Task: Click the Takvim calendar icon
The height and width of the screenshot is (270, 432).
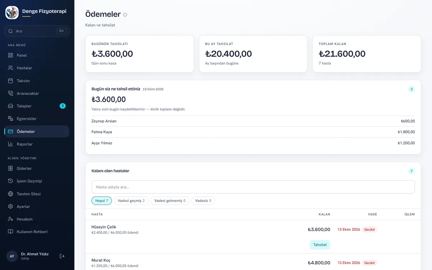Action: 10,81
